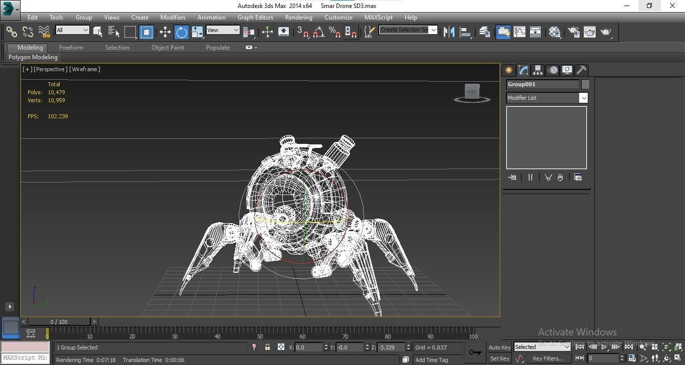Click the Auto Key button
The width and height of the screenshot is (685, 365).
pyautogui.click(x=499, y=347)
